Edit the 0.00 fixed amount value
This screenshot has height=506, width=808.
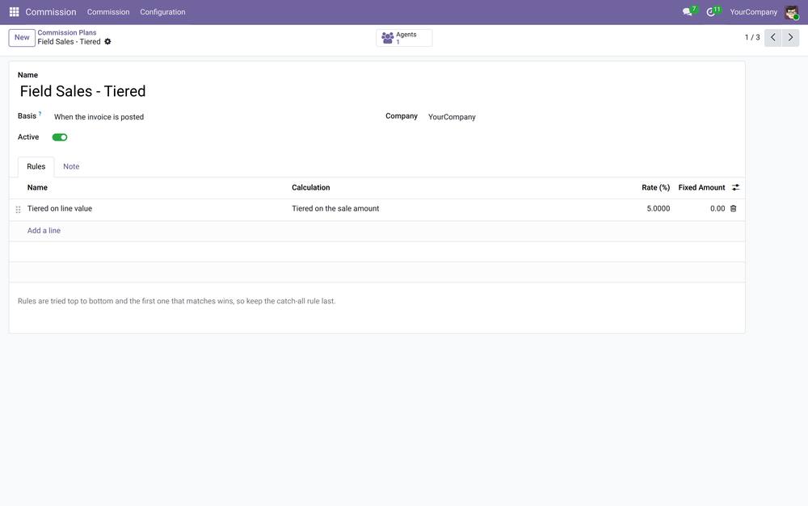pos(718,208)
